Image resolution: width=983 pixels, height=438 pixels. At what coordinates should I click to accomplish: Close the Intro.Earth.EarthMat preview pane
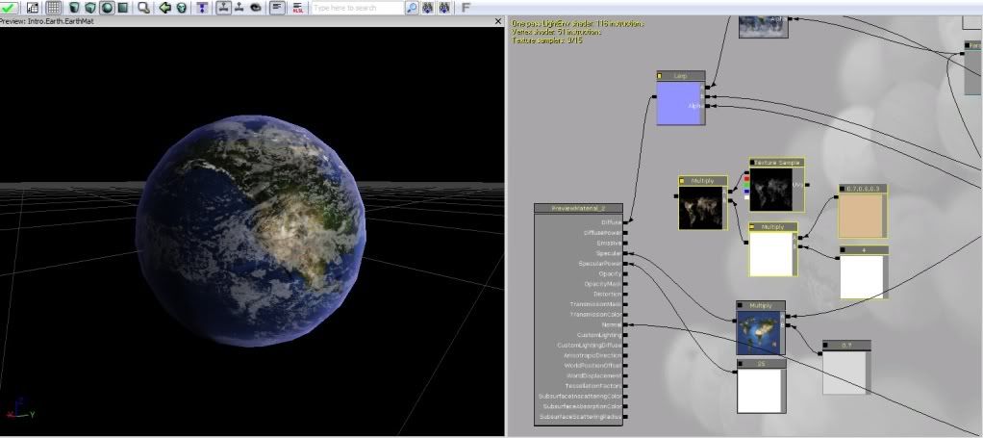498,21
